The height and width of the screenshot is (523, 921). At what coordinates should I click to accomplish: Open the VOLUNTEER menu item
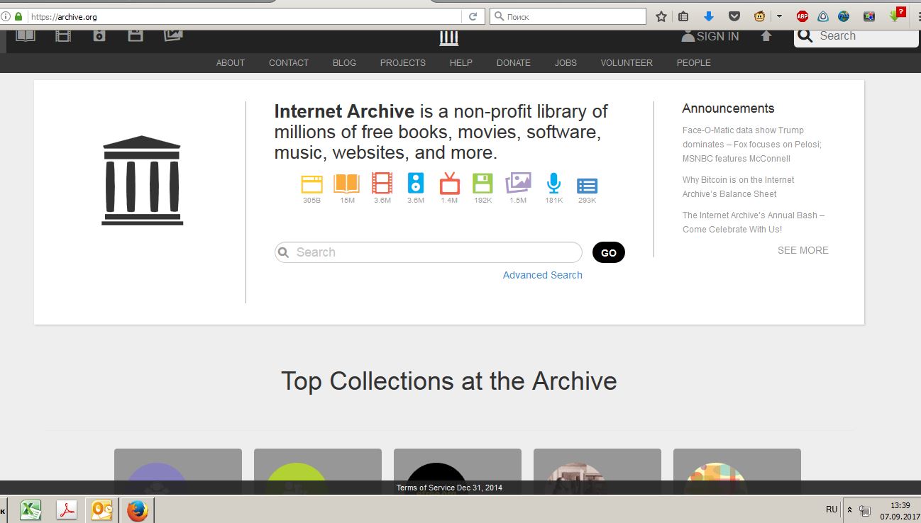pos(627,62)
